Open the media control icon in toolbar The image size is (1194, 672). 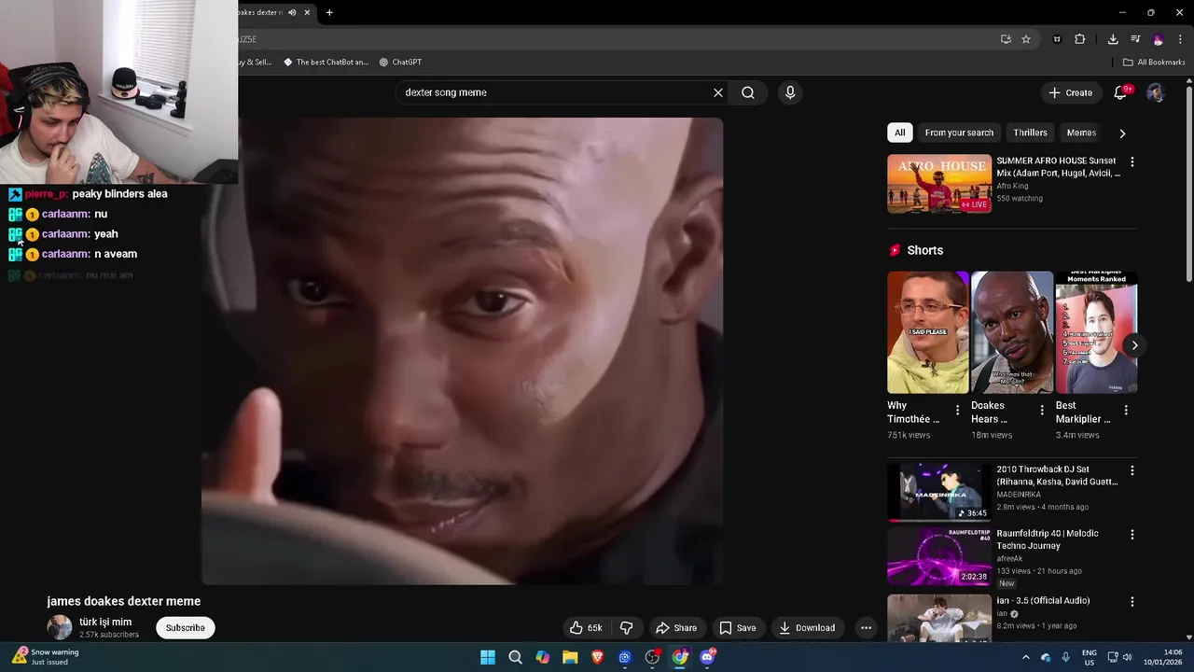[1135, 39]
